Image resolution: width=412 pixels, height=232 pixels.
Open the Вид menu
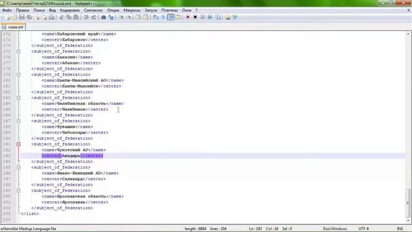point(52,10)
